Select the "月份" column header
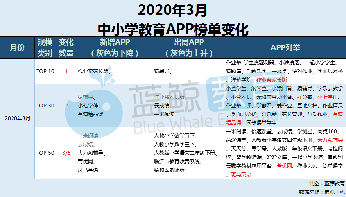Viewport: 346px width, 197px height. (x=17, y=48)
